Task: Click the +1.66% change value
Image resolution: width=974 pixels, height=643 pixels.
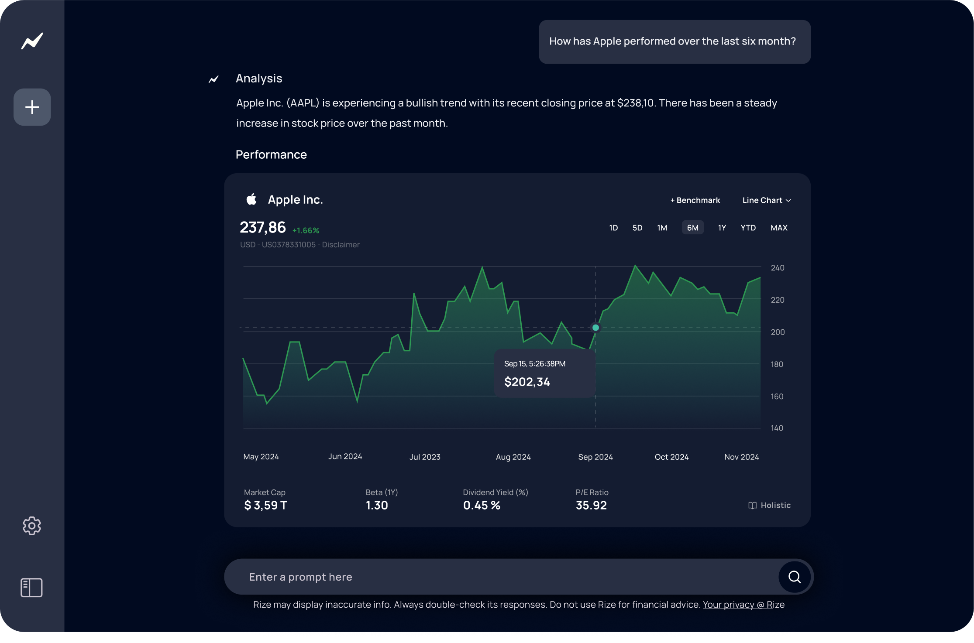Action: [x=306, y=230]
